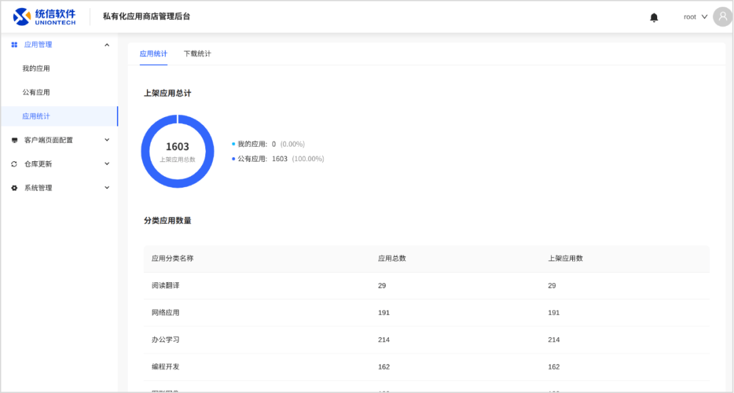Open 公有应用 in the sidebar
The height and width of the screenshot is (393, 734).
click(36, 92)
